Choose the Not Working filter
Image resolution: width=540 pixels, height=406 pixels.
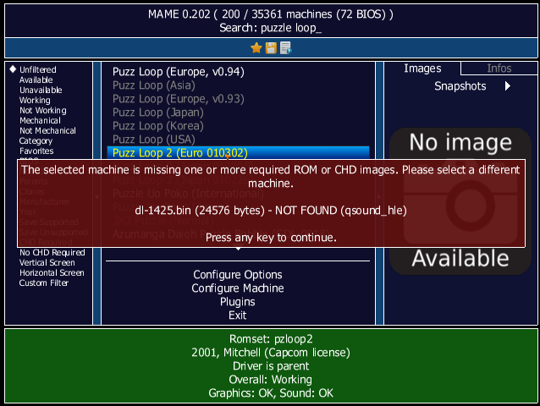point(41,111)
